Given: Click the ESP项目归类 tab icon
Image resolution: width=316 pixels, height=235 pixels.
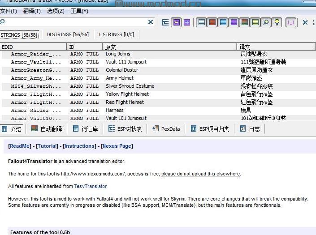Looking at the screenshot, I should click(x=194, y=128).
